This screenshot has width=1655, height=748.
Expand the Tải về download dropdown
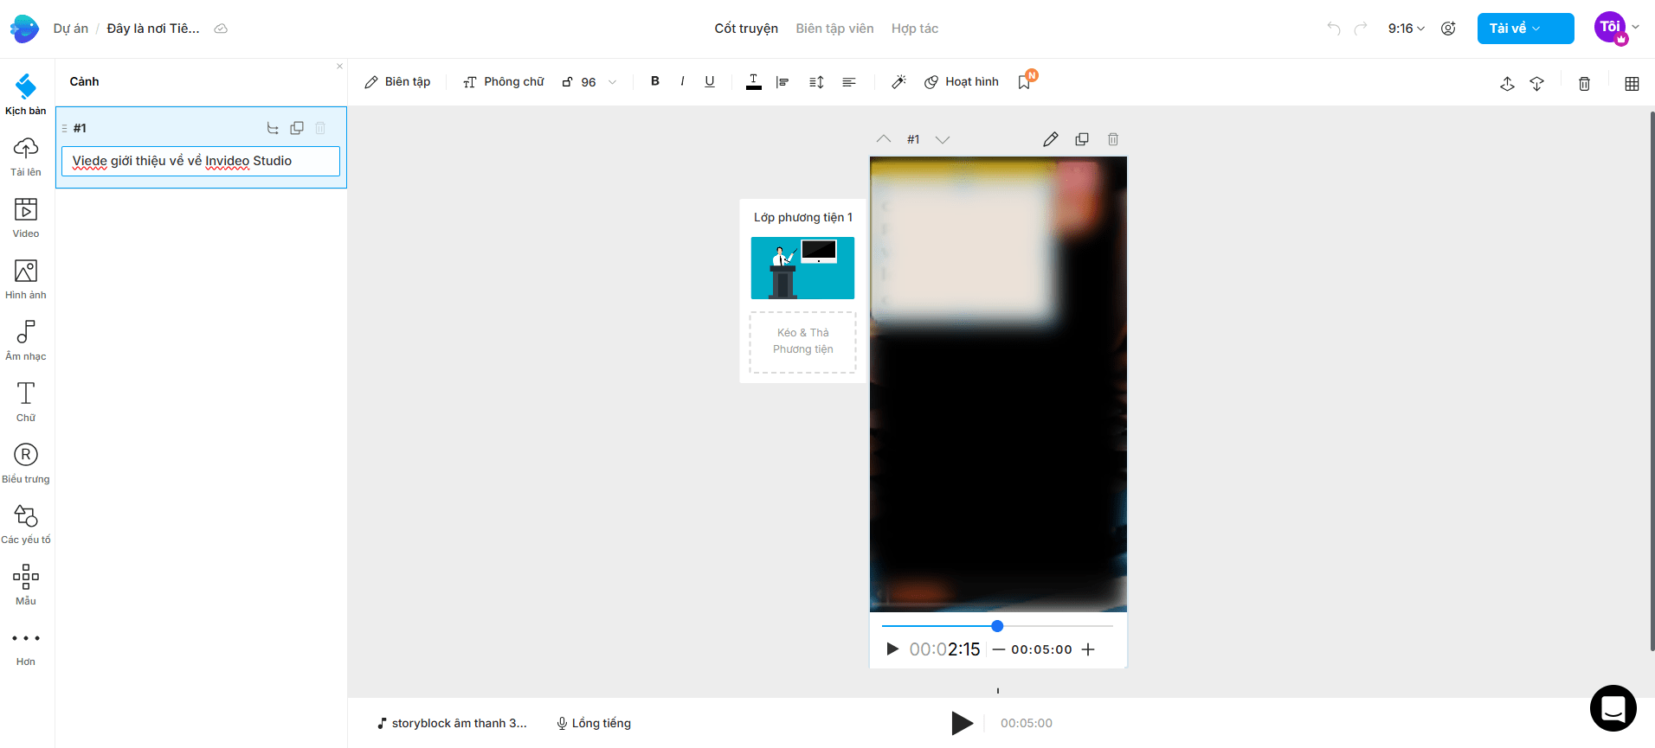[x=1524, y=29]
